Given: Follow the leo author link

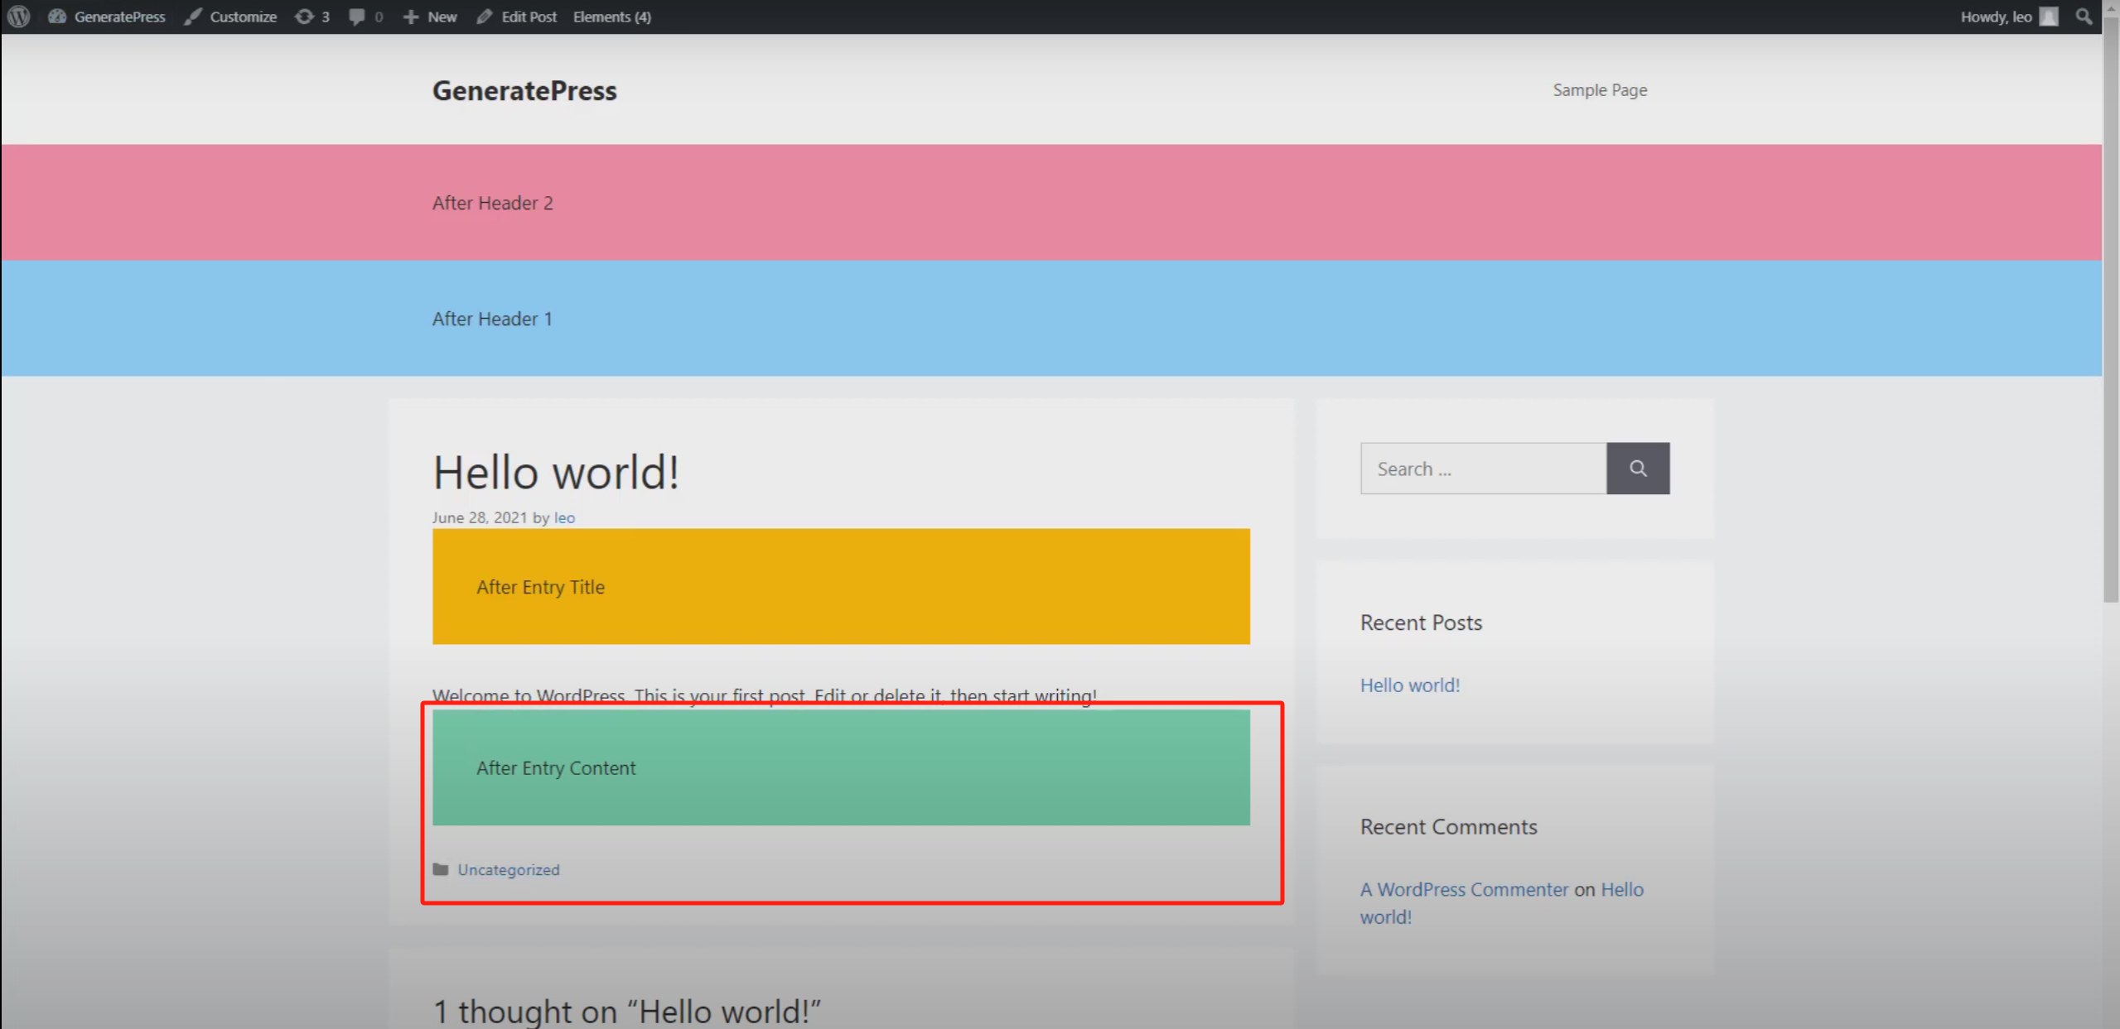Looking at the screenshot, I should pyautogui.click(x=564, y=517).
